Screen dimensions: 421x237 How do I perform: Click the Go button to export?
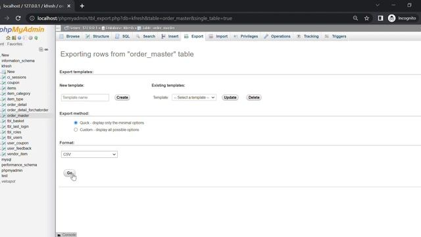pos(70,173)
